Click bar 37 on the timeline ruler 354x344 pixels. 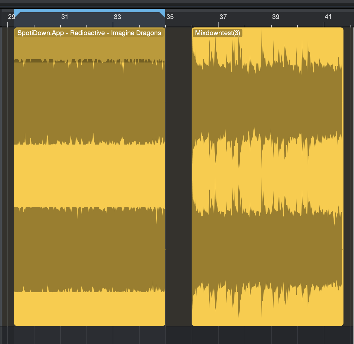(223, 17)
